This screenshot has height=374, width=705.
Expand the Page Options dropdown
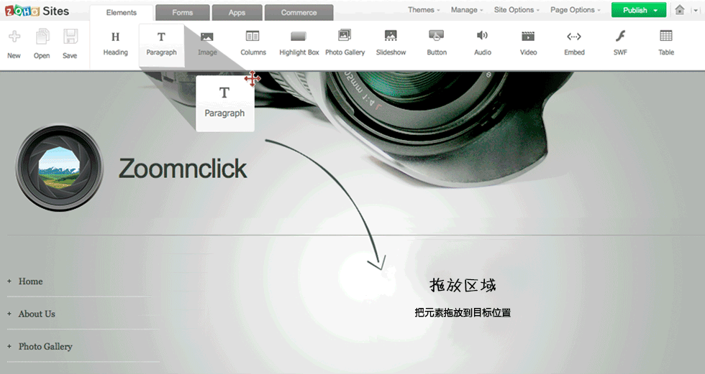[576, 10]
